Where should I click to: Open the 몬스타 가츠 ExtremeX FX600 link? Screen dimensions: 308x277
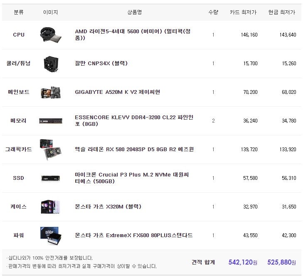[133, 235]
